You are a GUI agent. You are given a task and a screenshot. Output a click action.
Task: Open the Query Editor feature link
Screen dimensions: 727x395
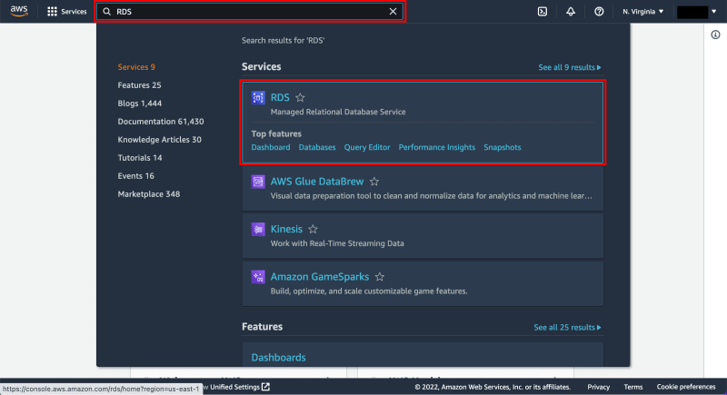pyautogui.click(x=367, y=147)
